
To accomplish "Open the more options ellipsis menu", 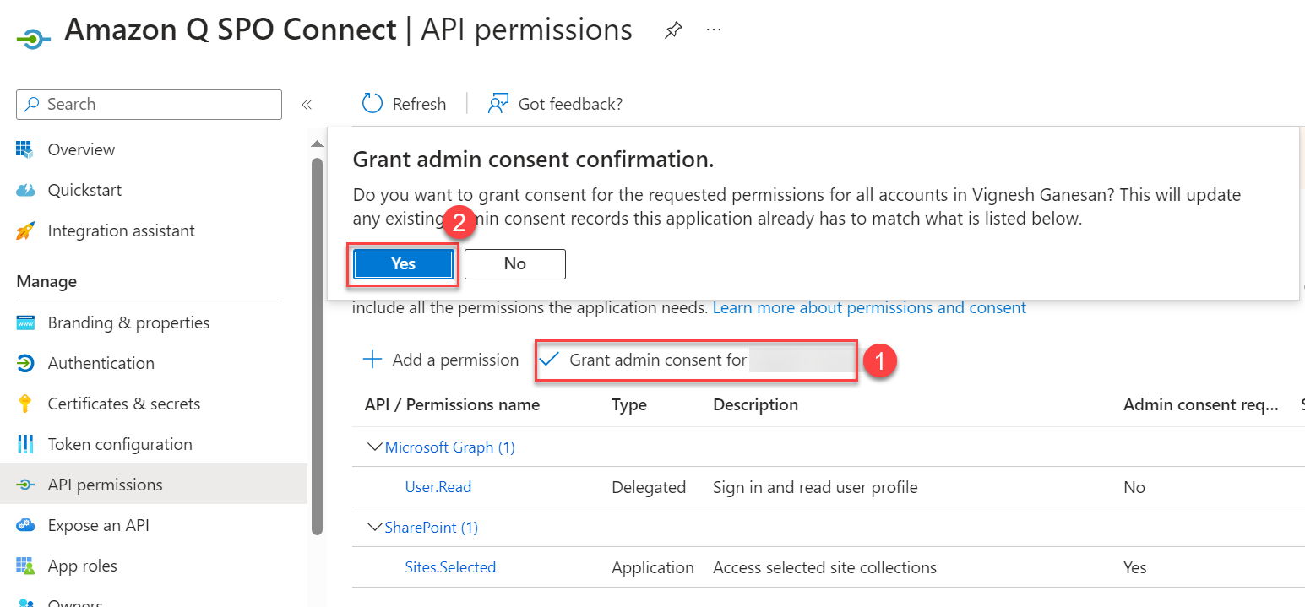I will point(714,30).
